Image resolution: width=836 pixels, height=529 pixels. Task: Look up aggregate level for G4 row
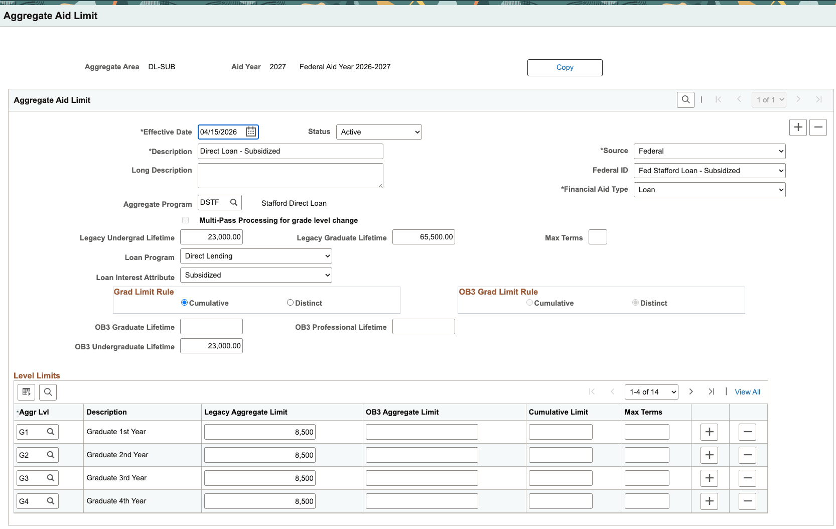coord(51,501)
